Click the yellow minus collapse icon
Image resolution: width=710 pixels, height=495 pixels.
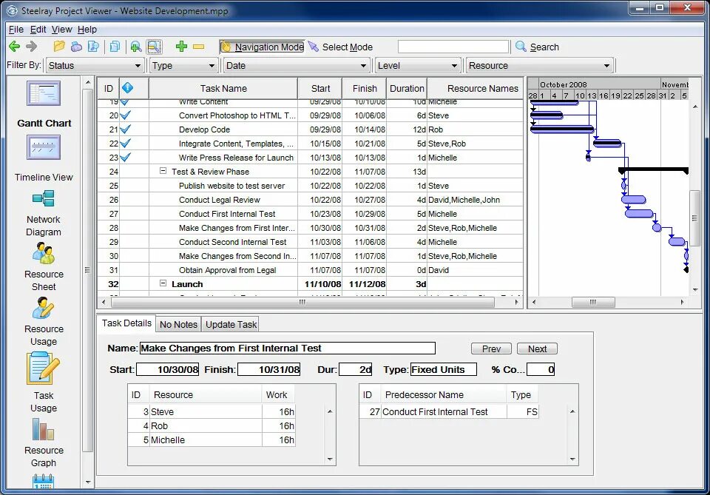[198, 46]
